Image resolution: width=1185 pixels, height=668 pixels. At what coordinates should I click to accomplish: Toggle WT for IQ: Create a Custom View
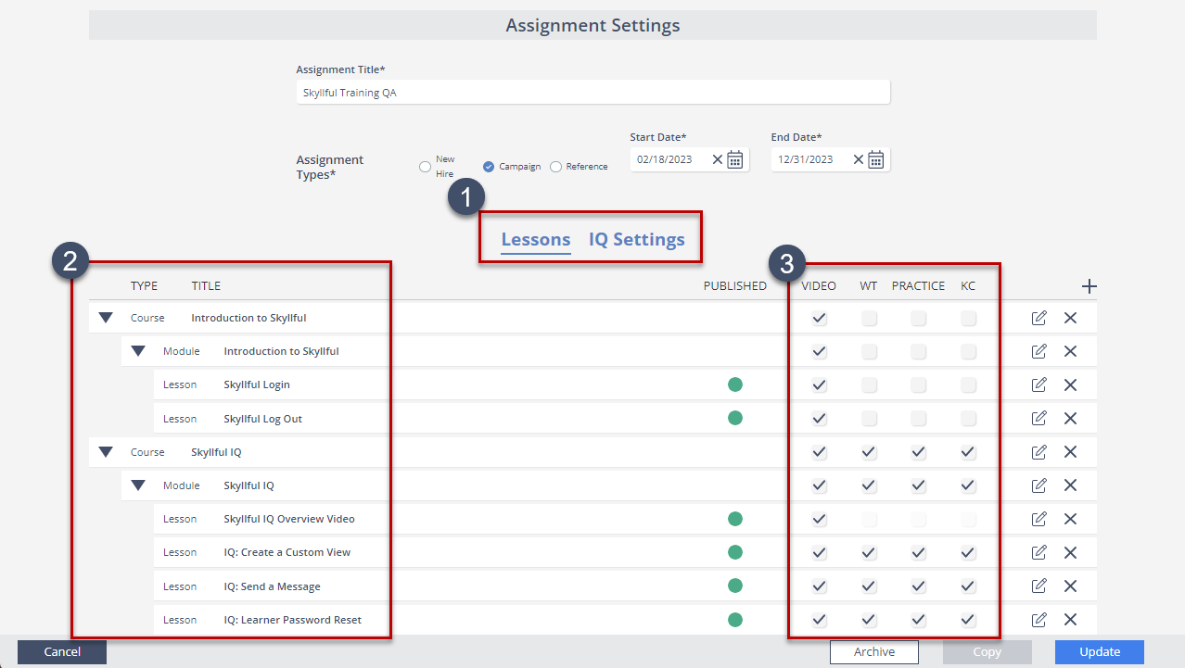tap(869, 552)
